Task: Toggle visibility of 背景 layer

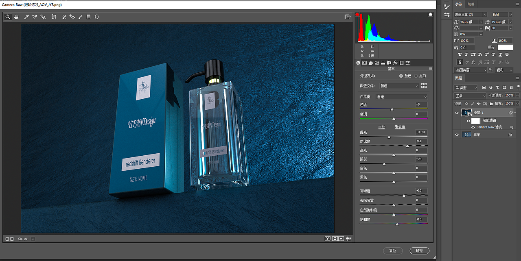Action: [457, 135]
